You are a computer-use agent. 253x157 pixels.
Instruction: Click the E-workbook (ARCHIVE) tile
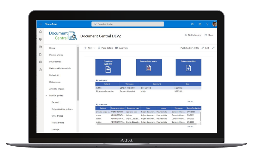pyautogui.click(x=108, y=67)
